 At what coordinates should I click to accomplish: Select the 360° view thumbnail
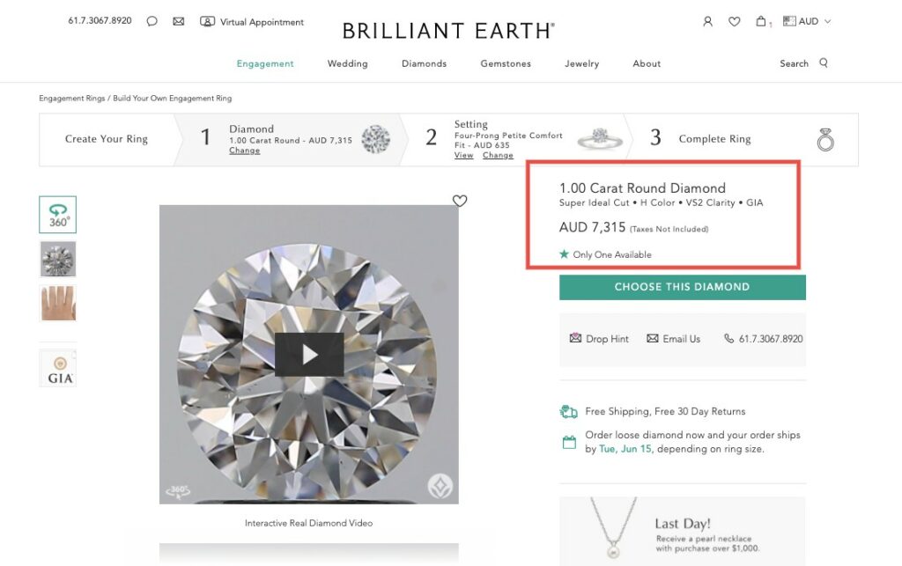click(x=58, y=215)
